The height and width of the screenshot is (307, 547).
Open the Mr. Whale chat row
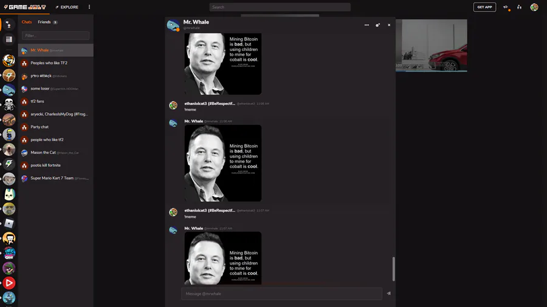(x=56, y=50)
